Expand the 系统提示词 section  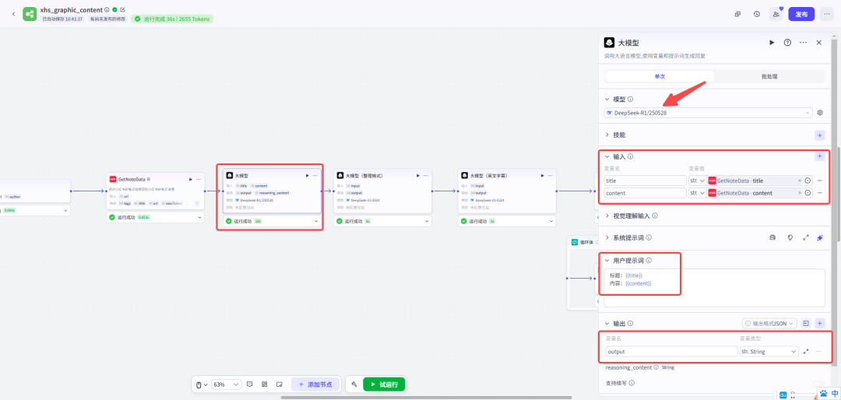(607, 237)
